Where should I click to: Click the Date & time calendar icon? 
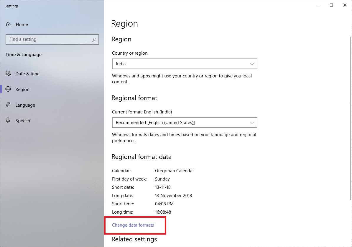coord(8,73)
